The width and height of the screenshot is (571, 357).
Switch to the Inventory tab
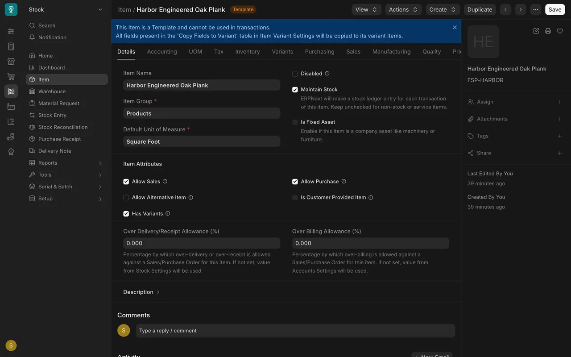click(248, 52)
